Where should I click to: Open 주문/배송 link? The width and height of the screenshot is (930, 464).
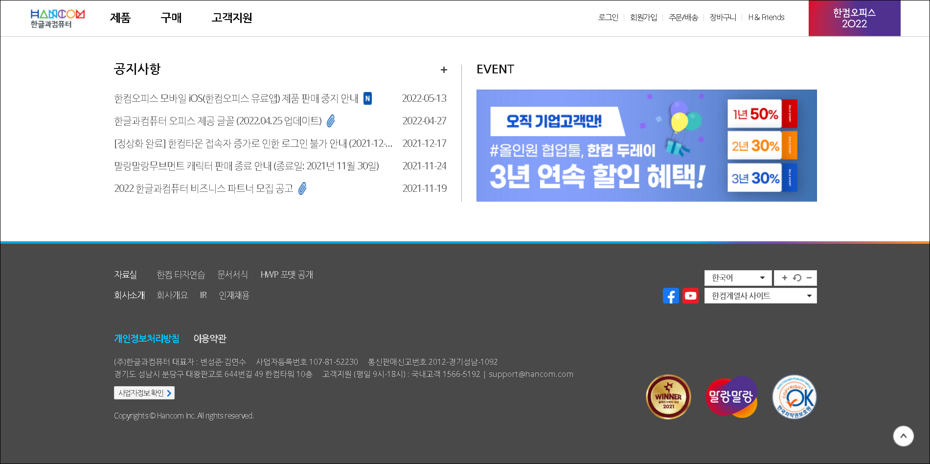click(683, 18)
